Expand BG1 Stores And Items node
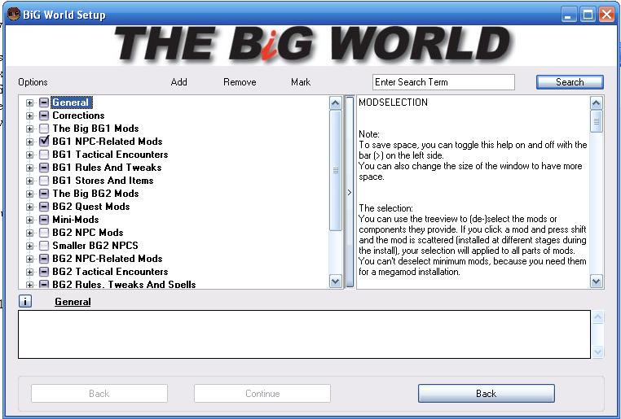 click(x=29, y=181)
